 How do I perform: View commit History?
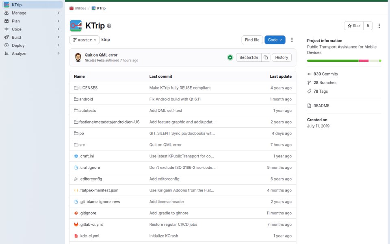point(282,57)
